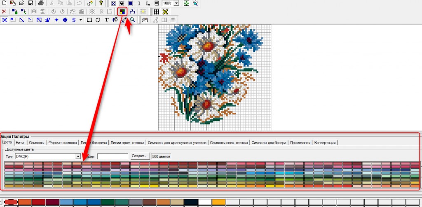Open the Символы спец. стежка tab
422x207 pixels.
[x=229, y=143]
